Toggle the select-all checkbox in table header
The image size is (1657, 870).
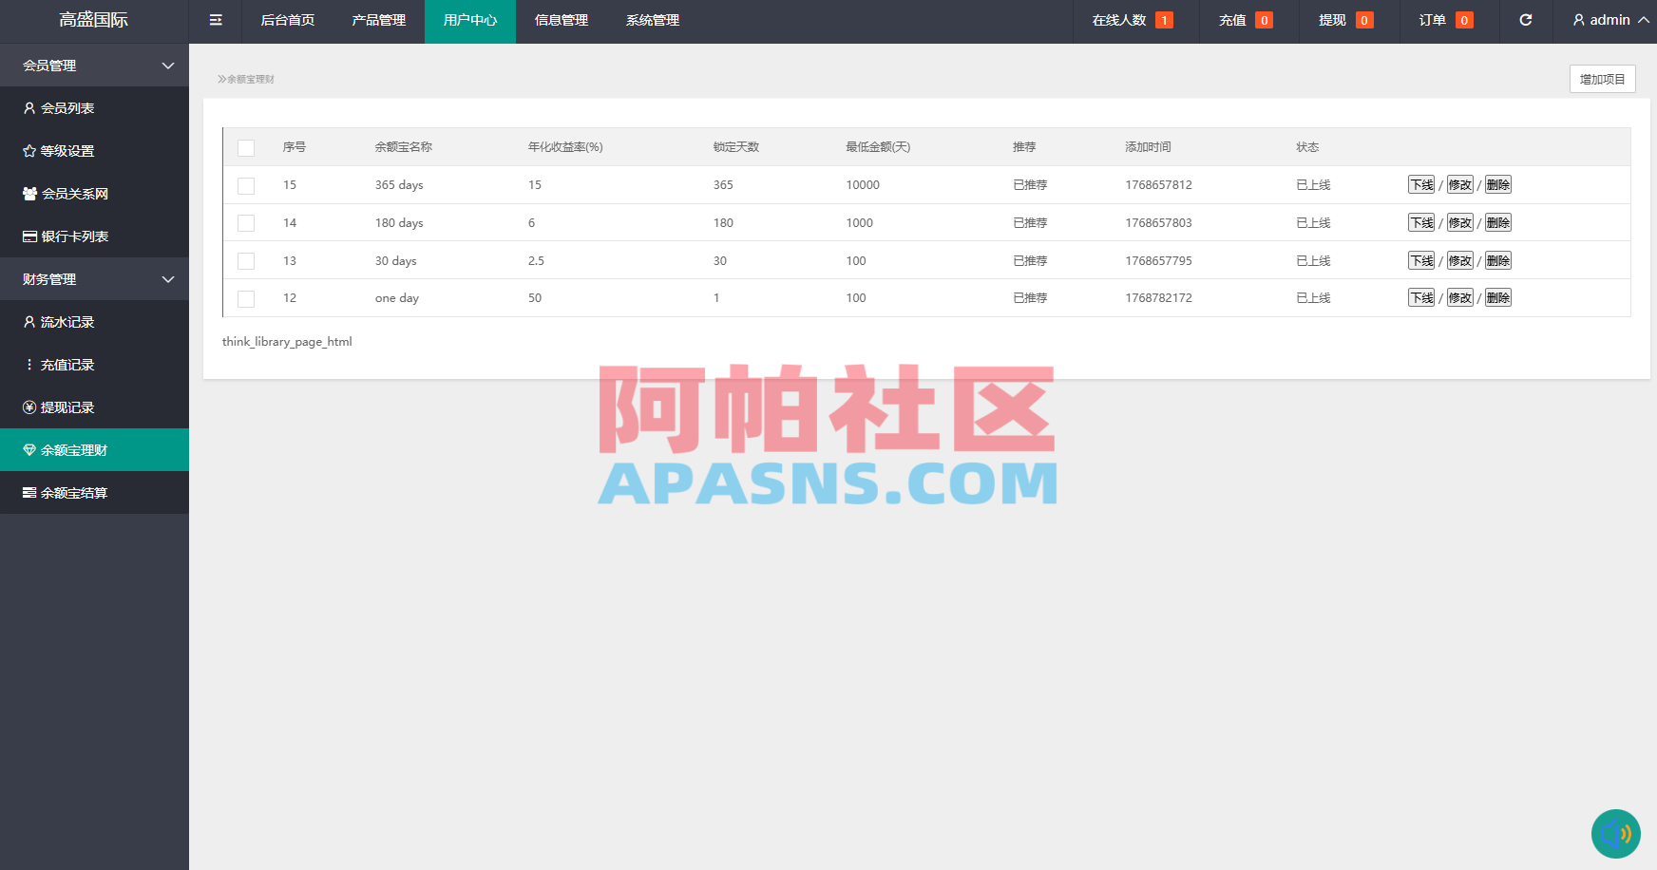point(246,147)
